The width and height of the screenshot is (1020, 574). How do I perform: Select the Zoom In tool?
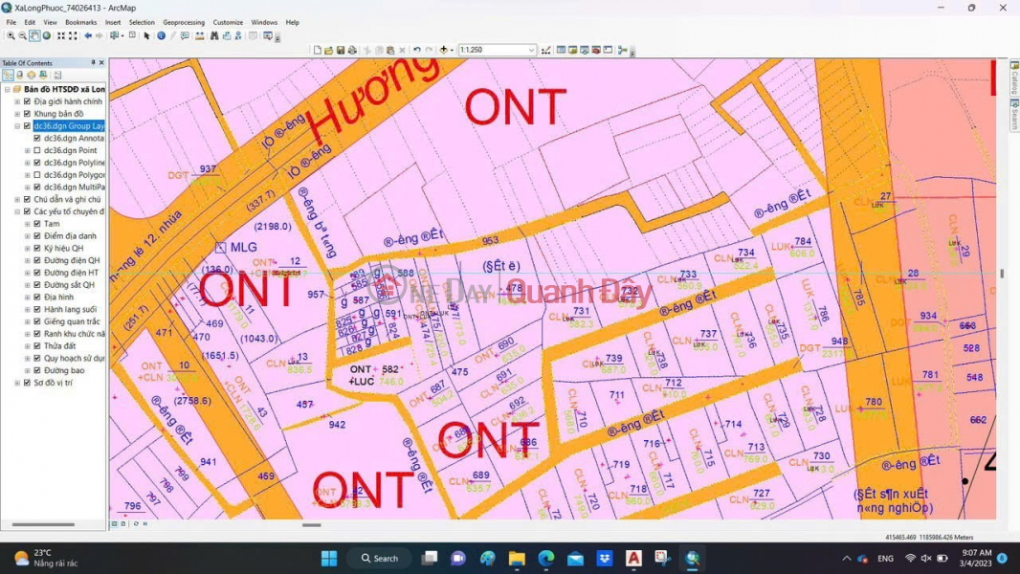tap(11, 35)
